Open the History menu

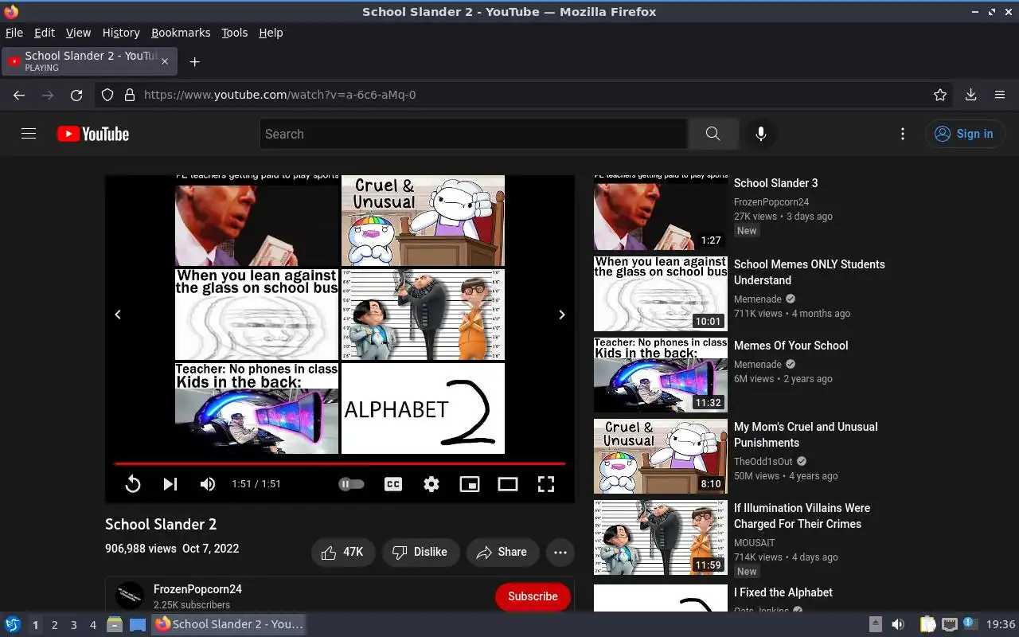pyautogui.click(x=121, y=33)
